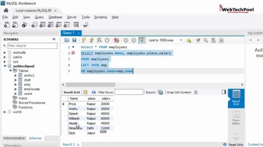Open the object inspector info icon
This screenshot has width=263, height=147.
tap(25, 24)
